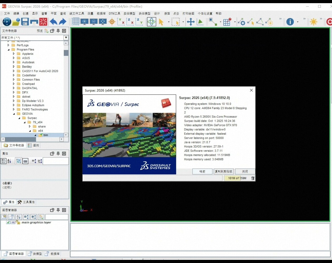Click the 预览 preview icon in 文件导航器
The height and width of the screenshot is (263, 332).
46,31
